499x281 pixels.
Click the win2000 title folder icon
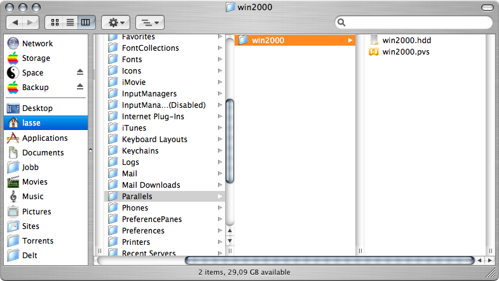230,7
